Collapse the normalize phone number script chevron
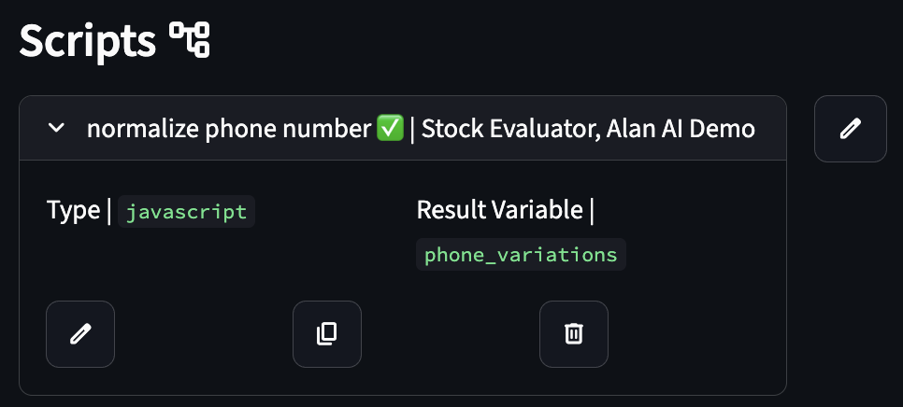The height and width of the screenshot is (407, 903). click(x=56, y=129)
